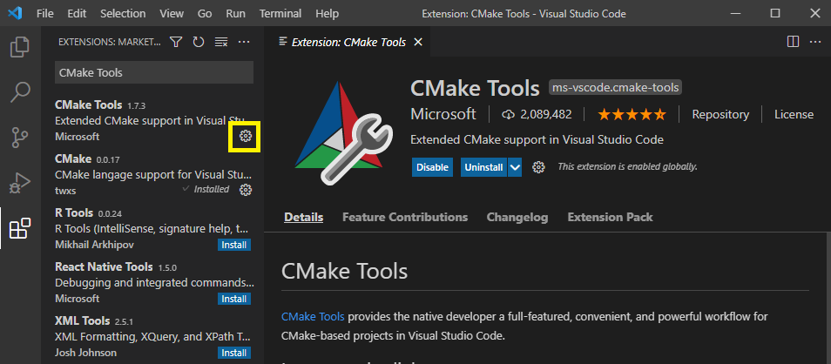Open the Changelog tab

coord(517,217)
